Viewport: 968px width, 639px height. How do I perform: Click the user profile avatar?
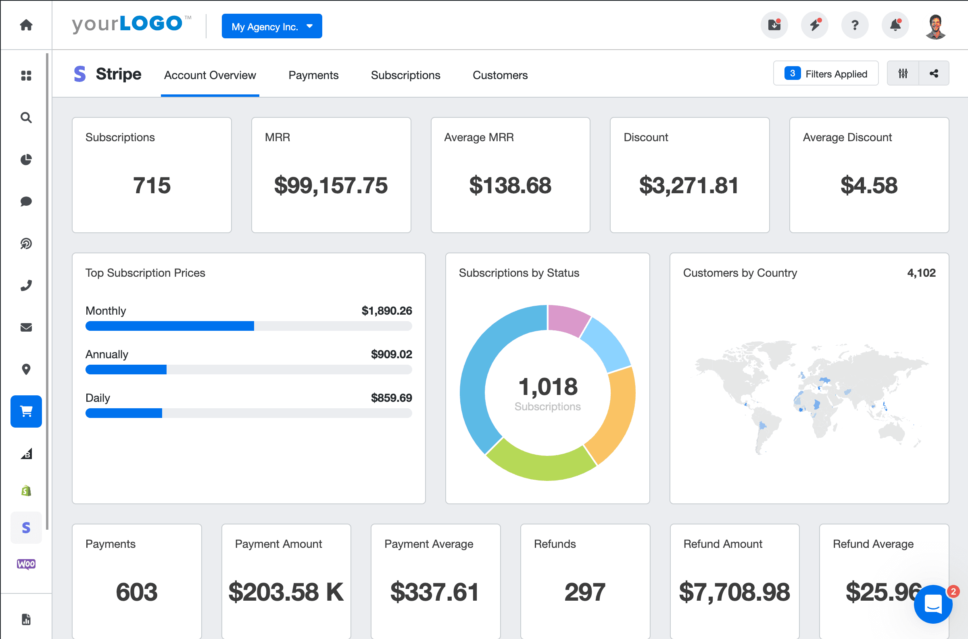coord(935,26)
